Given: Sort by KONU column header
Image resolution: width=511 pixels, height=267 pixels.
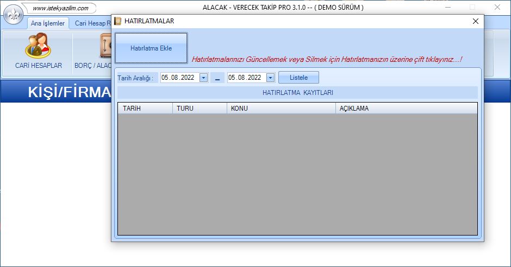Looking at the screenshot, I should coord(281,109).
